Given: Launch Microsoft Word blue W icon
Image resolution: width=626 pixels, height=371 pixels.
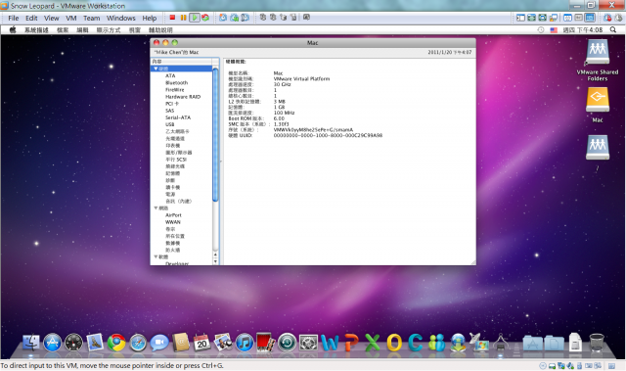Looking at the screenshot, I should click(330, 343).
